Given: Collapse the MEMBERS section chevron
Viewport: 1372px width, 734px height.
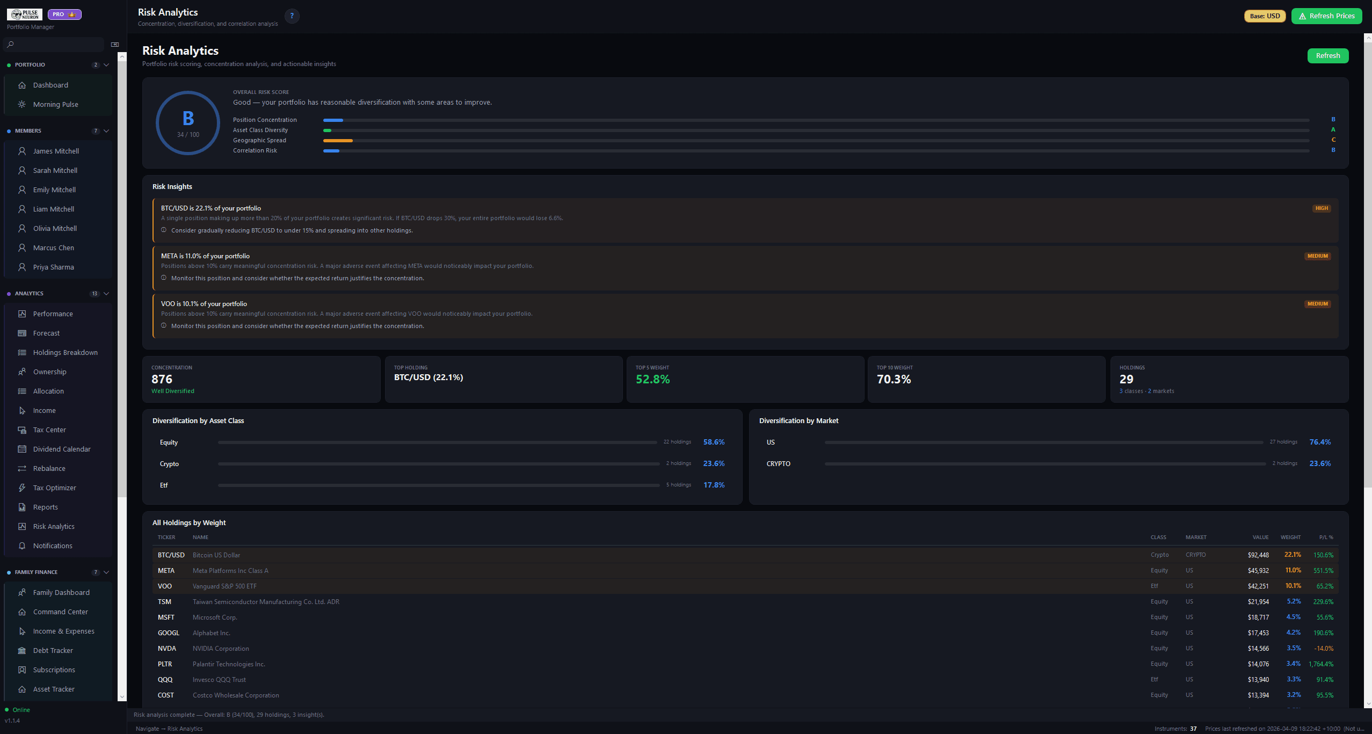Looking at the screenshot, I should 106,130.
